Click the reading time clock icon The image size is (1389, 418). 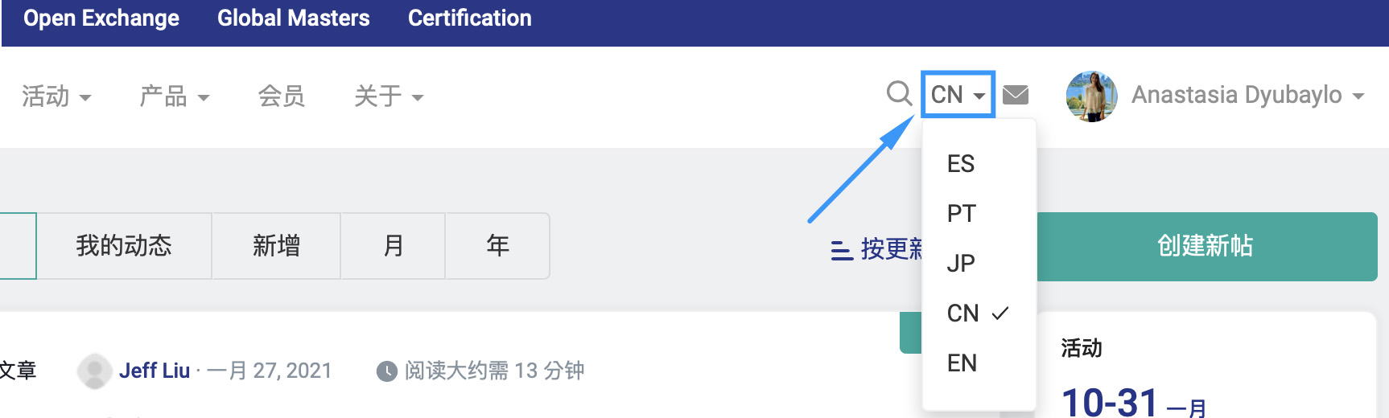pos(387,371)
